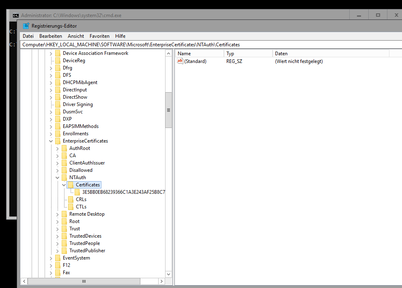402x288 pixels.
Task: Expand the TrustedPublisher key
Action: tap(58, 251)
